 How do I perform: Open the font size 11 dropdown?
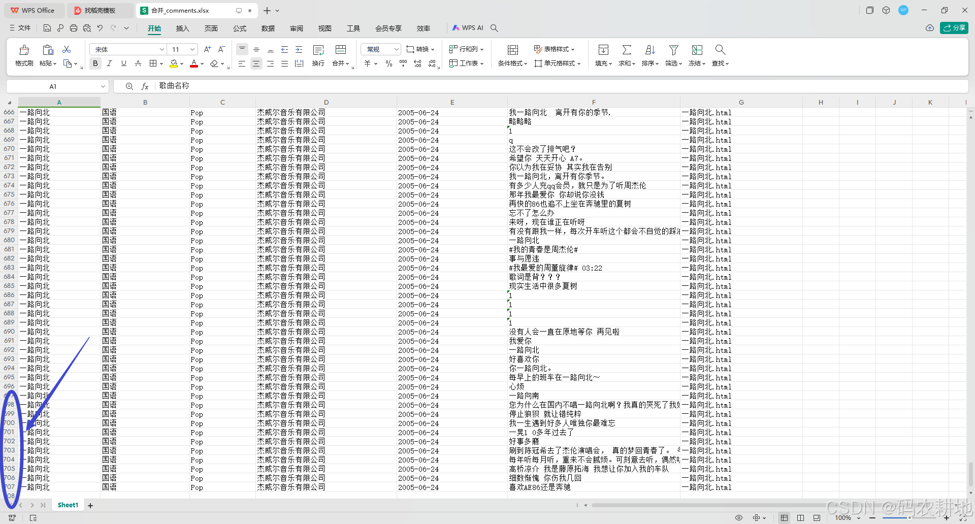pos(192,49)
